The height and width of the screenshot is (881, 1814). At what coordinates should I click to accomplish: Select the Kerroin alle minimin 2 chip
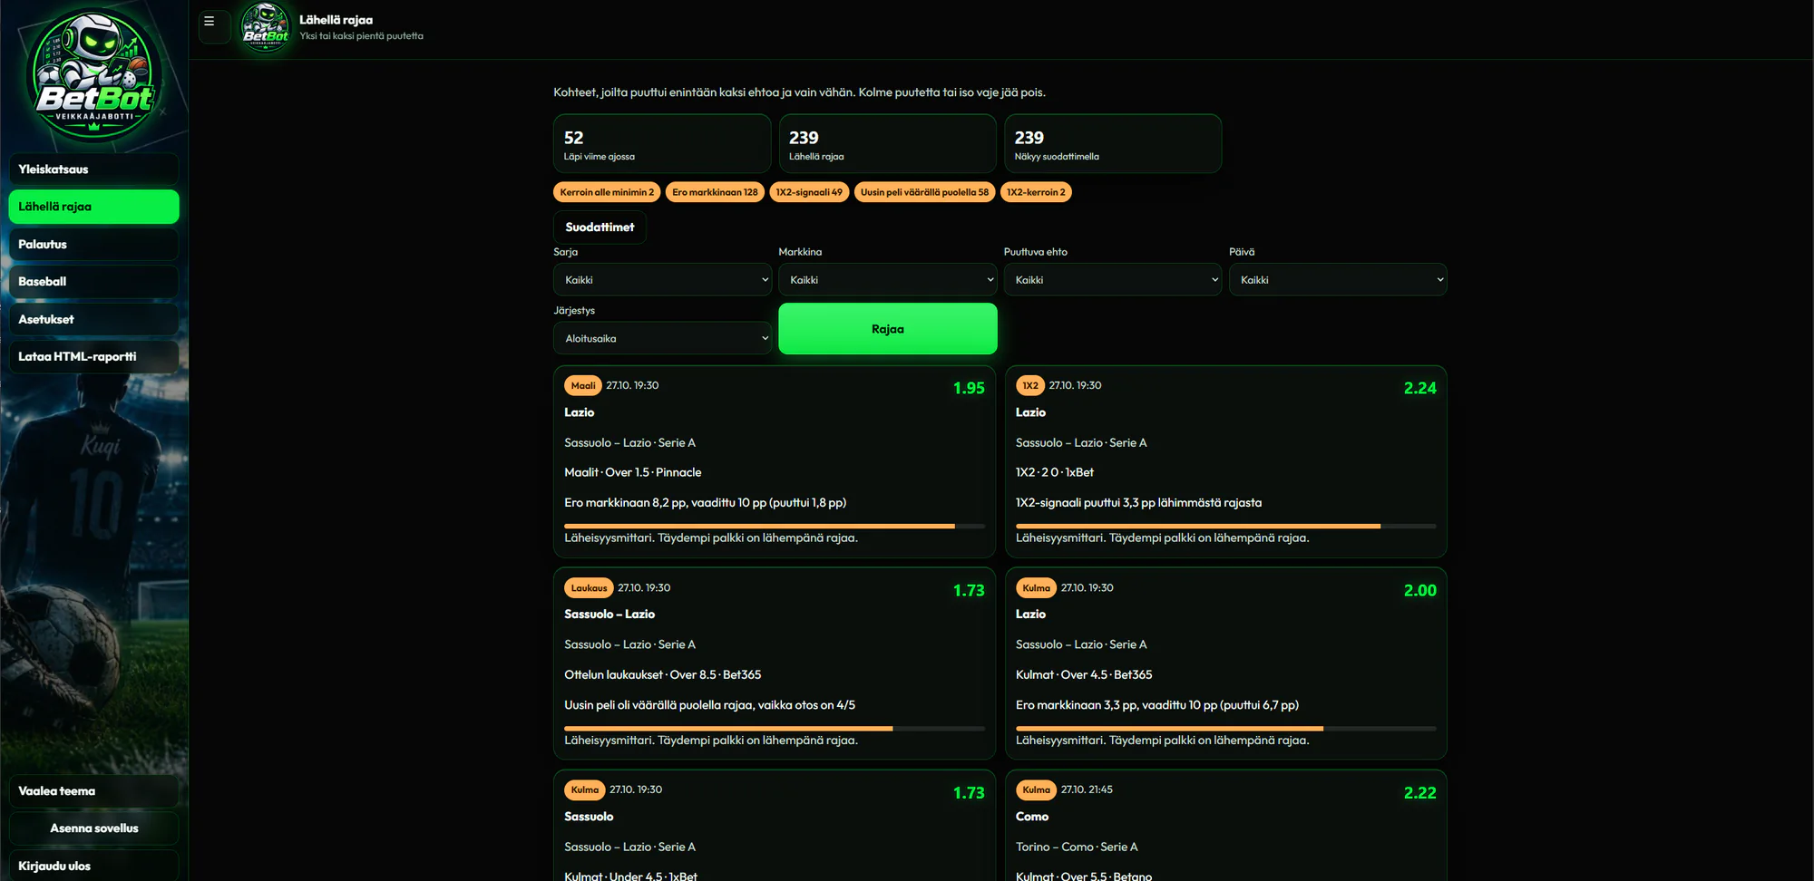click(x=607, y=192)
